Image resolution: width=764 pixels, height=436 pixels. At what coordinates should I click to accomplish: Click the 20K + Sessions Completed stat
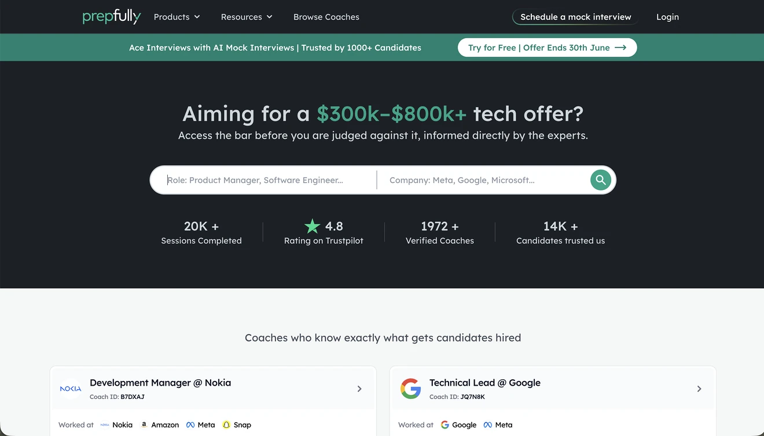coord(201,233)
